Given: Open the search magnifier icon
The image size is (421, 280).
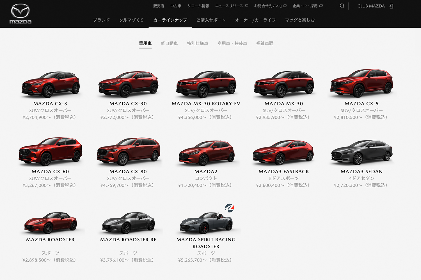Looking at the screenshot, I should [x=342, y=6].
